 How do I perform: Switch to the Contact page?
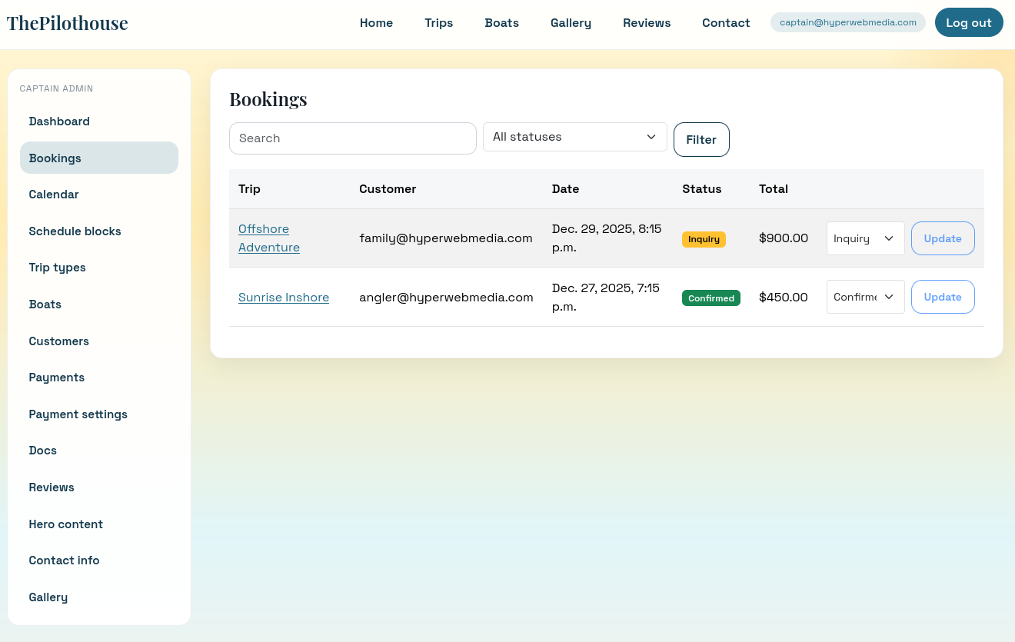(x=726, y=22)
